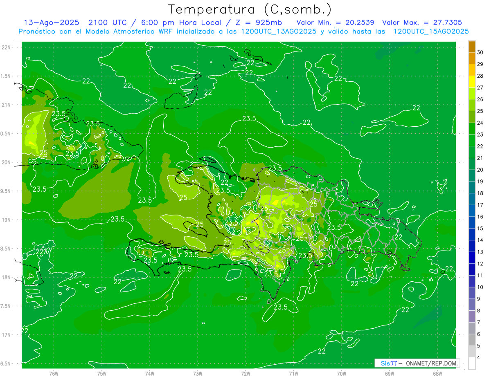Click the title "Temperatura (C,somb.)"
The image size is (491, 379).
click(x=250, y=9)
